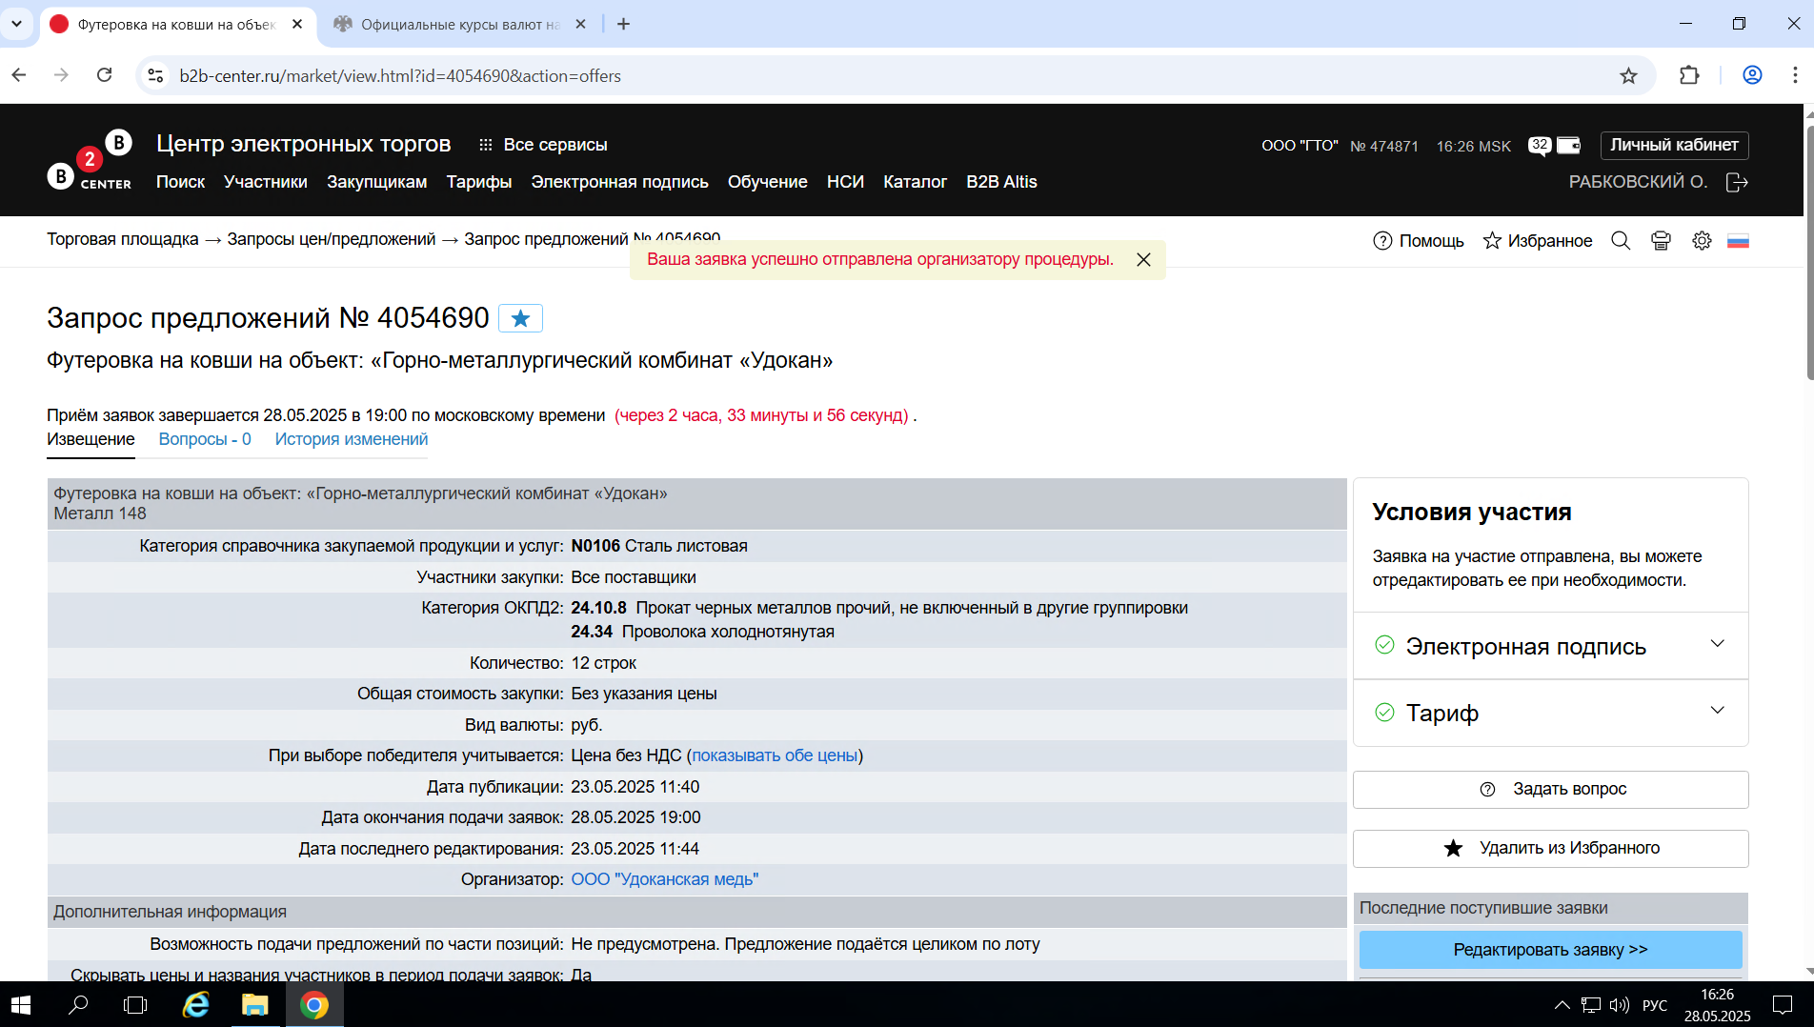Click the wallet icon in header
Screen dimensions: 1814x1027
1568,145
